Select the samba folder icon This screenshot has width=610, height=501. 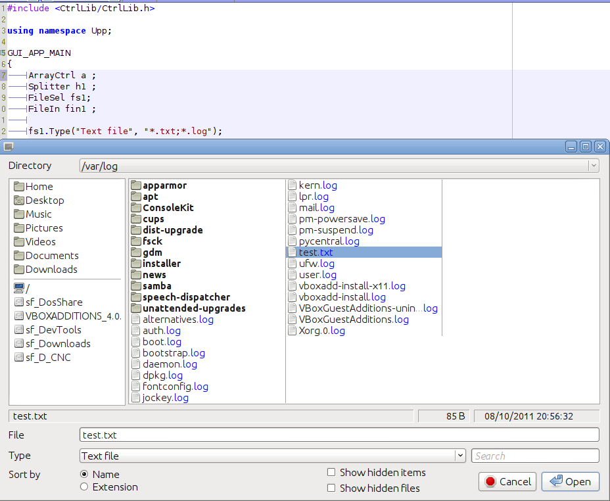[x=136, y=286]
